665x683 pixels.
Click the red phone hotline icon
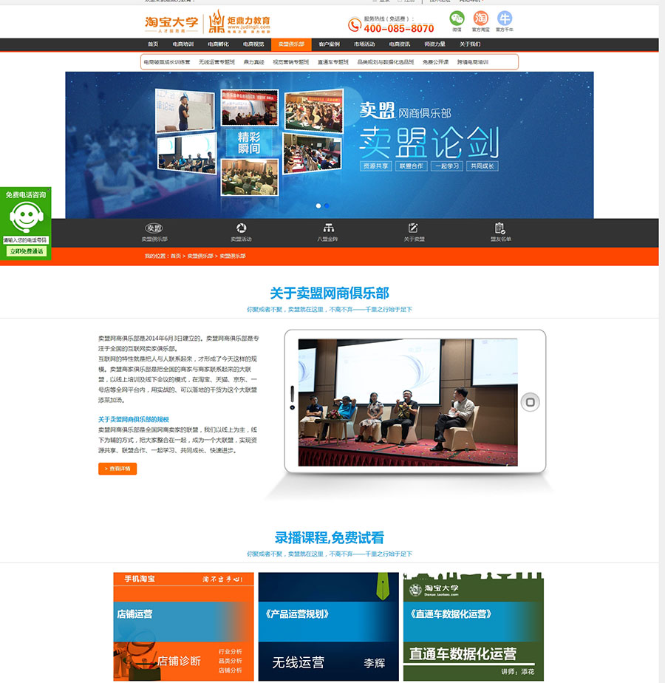point(355,25)
